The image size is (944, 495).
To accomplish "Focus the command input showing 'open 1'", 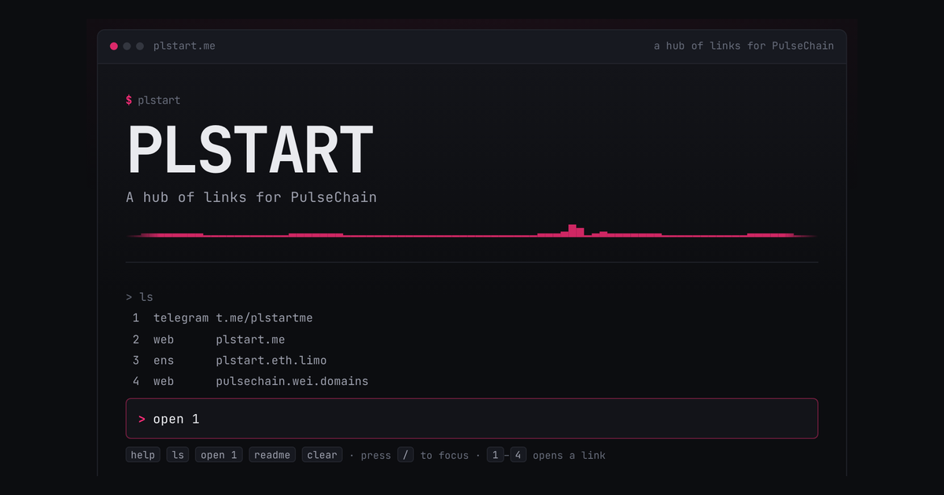I will (472, 419).
